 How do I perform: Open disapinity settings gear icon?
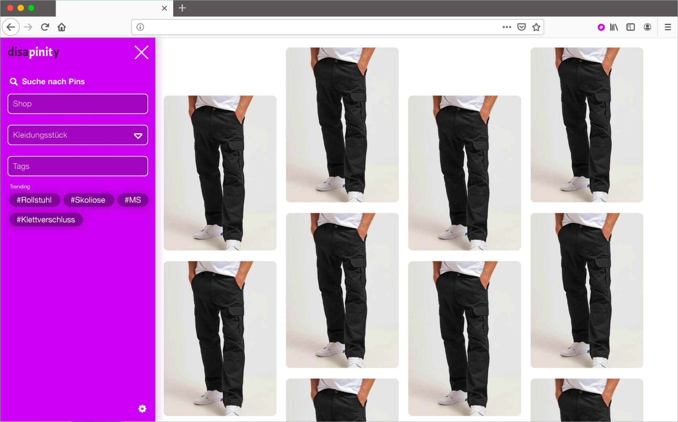[142, 409]
